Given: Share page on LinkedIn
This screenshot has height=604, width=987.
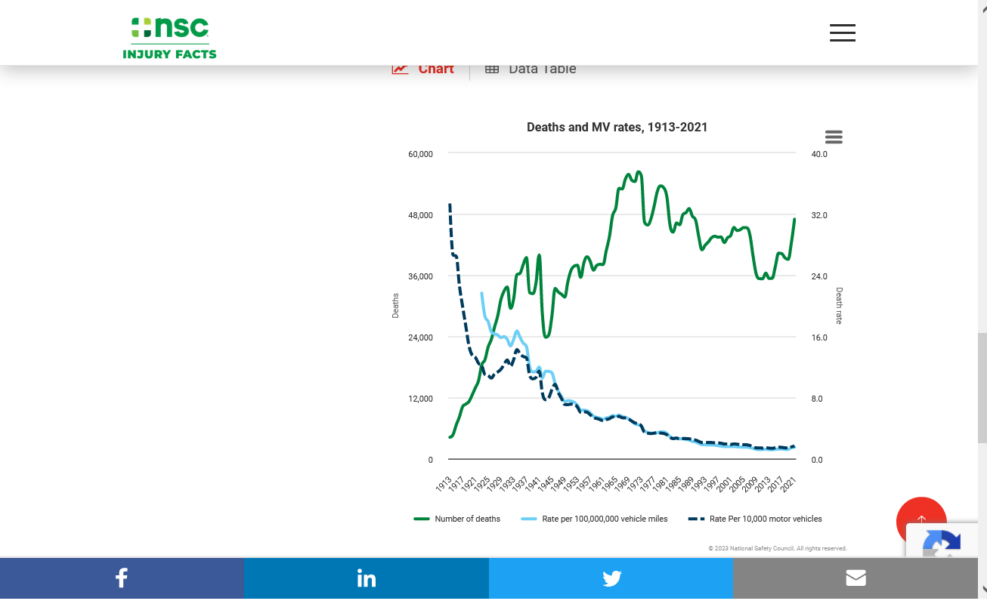Looking at the screenshot, I should pyautogui.click(x=367, y=578).
